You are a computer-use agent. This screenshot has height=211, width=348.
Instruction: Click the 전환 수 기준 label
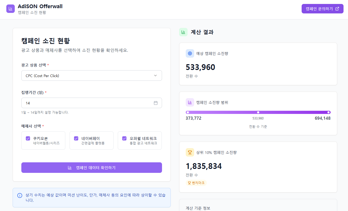[x=258, y=127]
